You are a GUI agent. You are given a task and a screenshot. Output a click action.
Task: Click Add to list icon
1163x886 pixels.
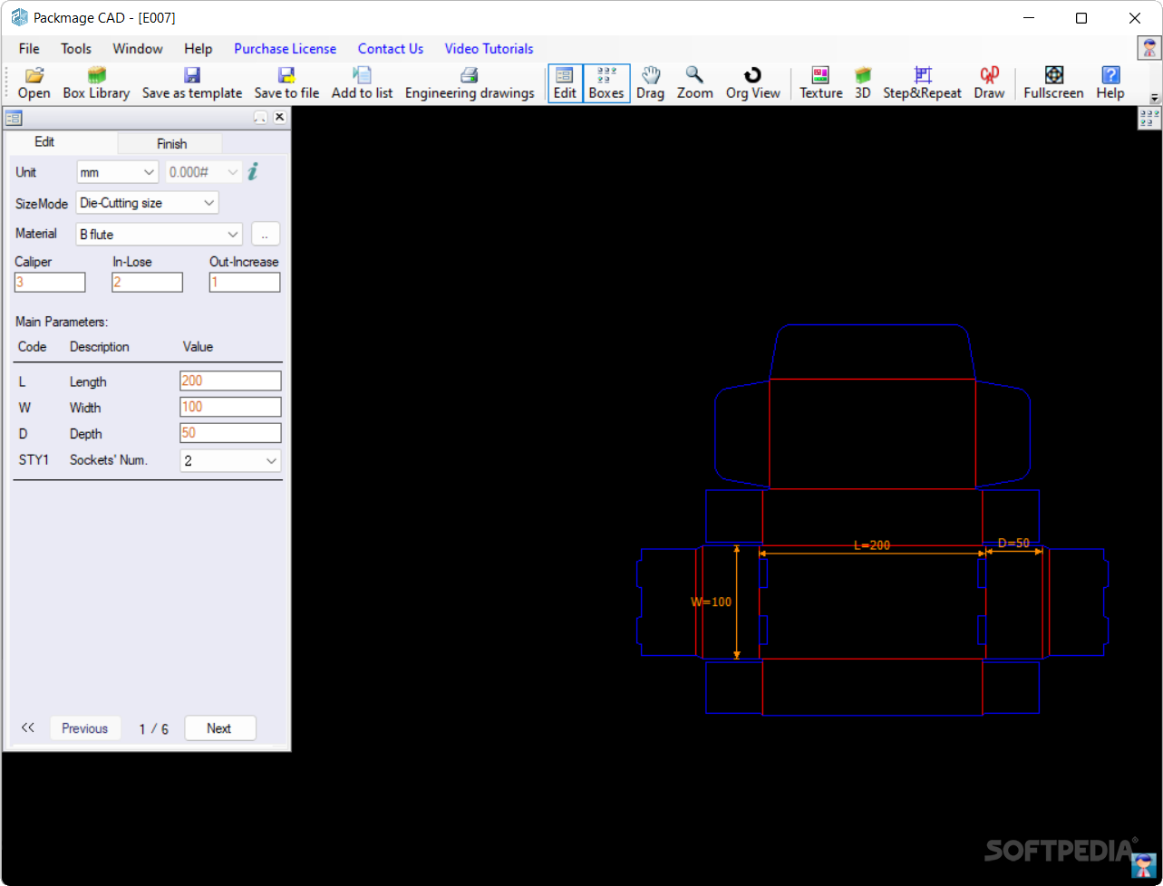click(363, 83)
